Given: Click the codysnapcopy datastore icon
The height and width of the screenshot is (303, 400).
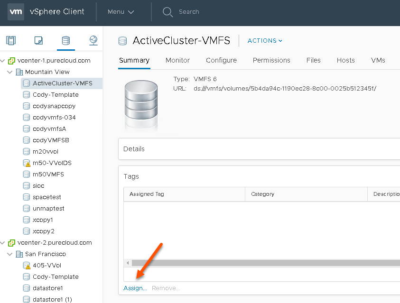Looking at the screenshot, I should click(27, 106).
